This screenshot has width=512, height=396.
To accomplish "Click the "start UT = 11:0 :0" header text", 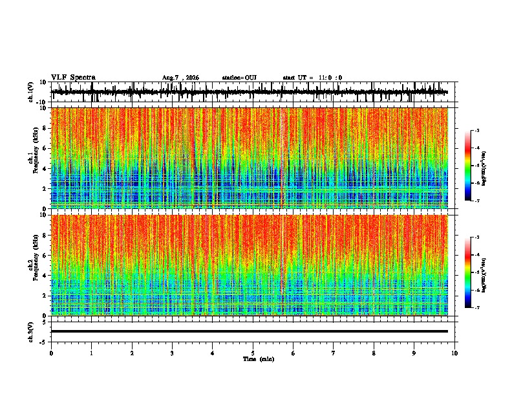I will click(312, 78).
